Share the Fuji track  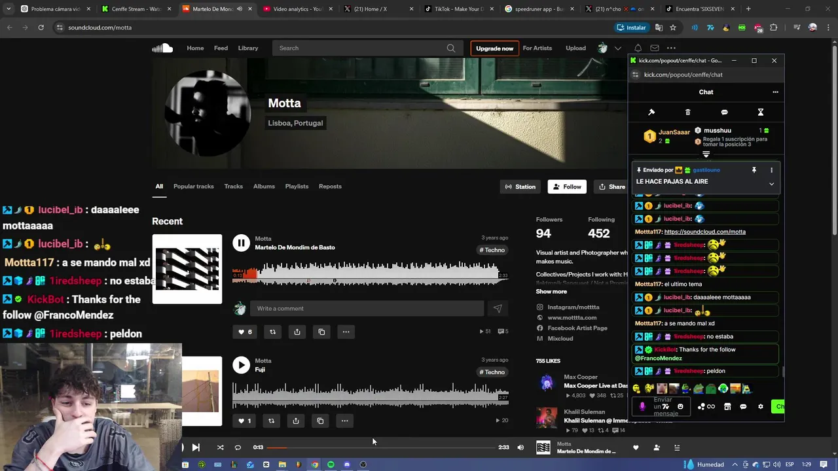296,421
